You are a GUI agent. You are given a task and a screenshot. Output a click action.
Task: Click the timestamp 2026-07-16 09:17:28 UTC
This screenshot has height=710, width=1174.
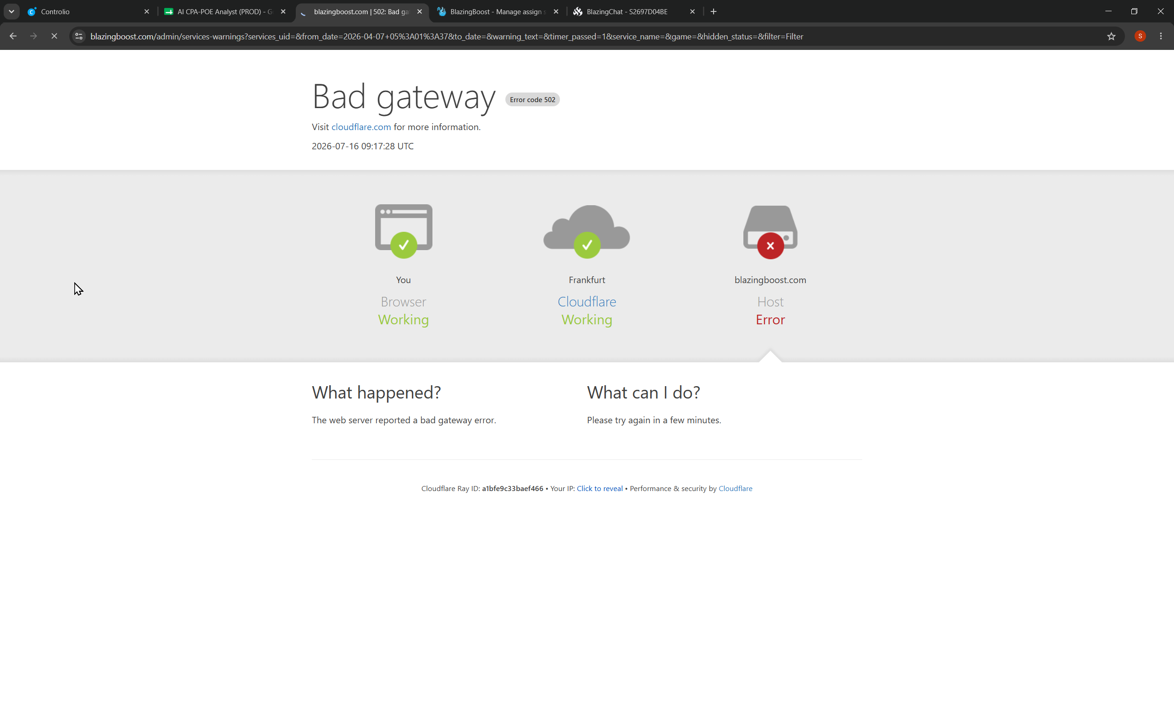[x=363, y=146]
